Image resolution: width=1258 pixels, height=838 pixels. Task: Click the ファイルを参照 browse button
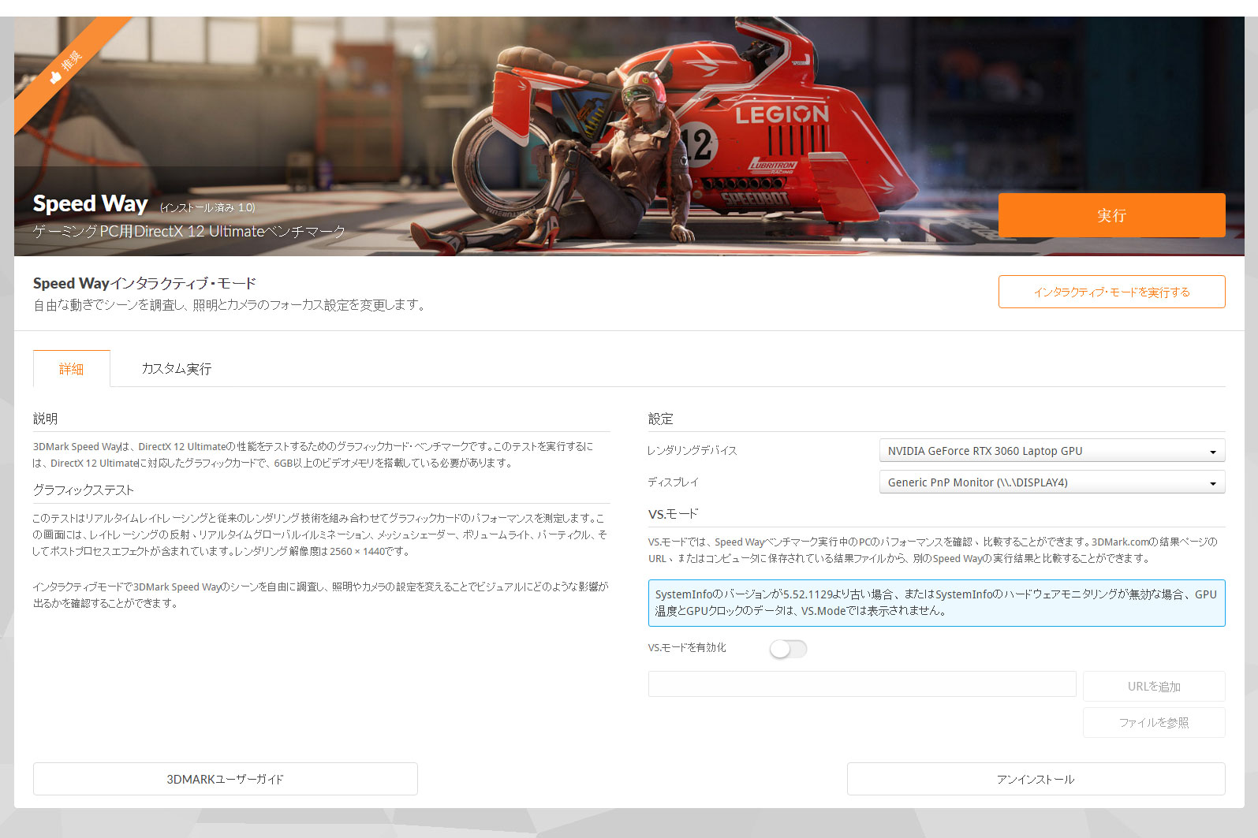pyautogui.click(x=1154, y=723)
